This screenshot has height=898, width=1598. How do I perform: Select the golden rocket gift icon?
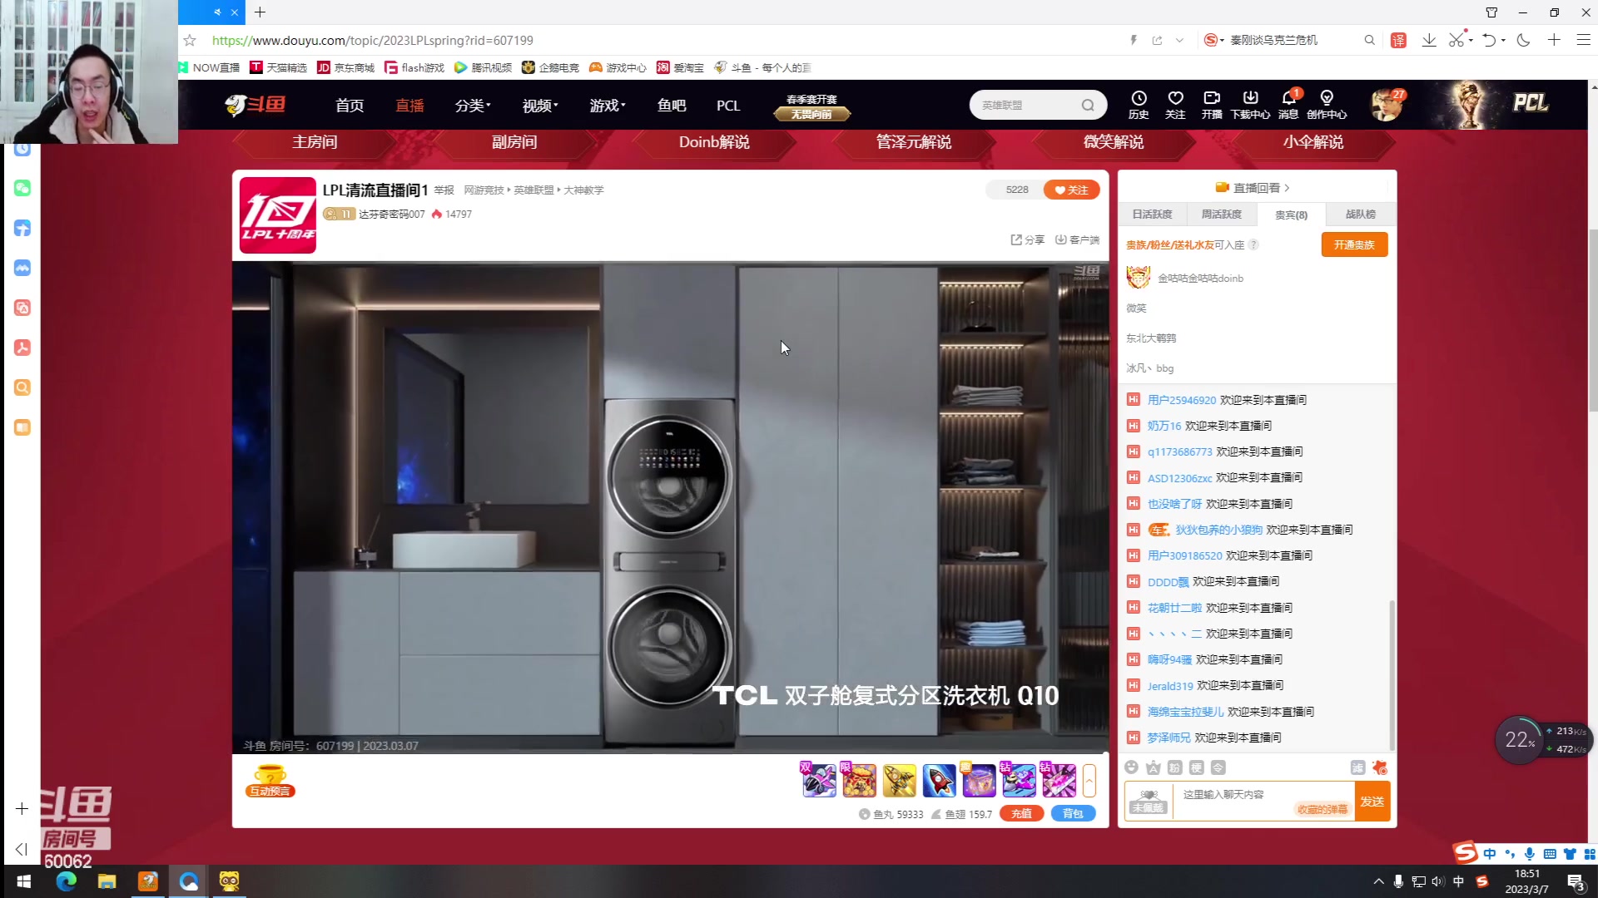click(899, 781)
